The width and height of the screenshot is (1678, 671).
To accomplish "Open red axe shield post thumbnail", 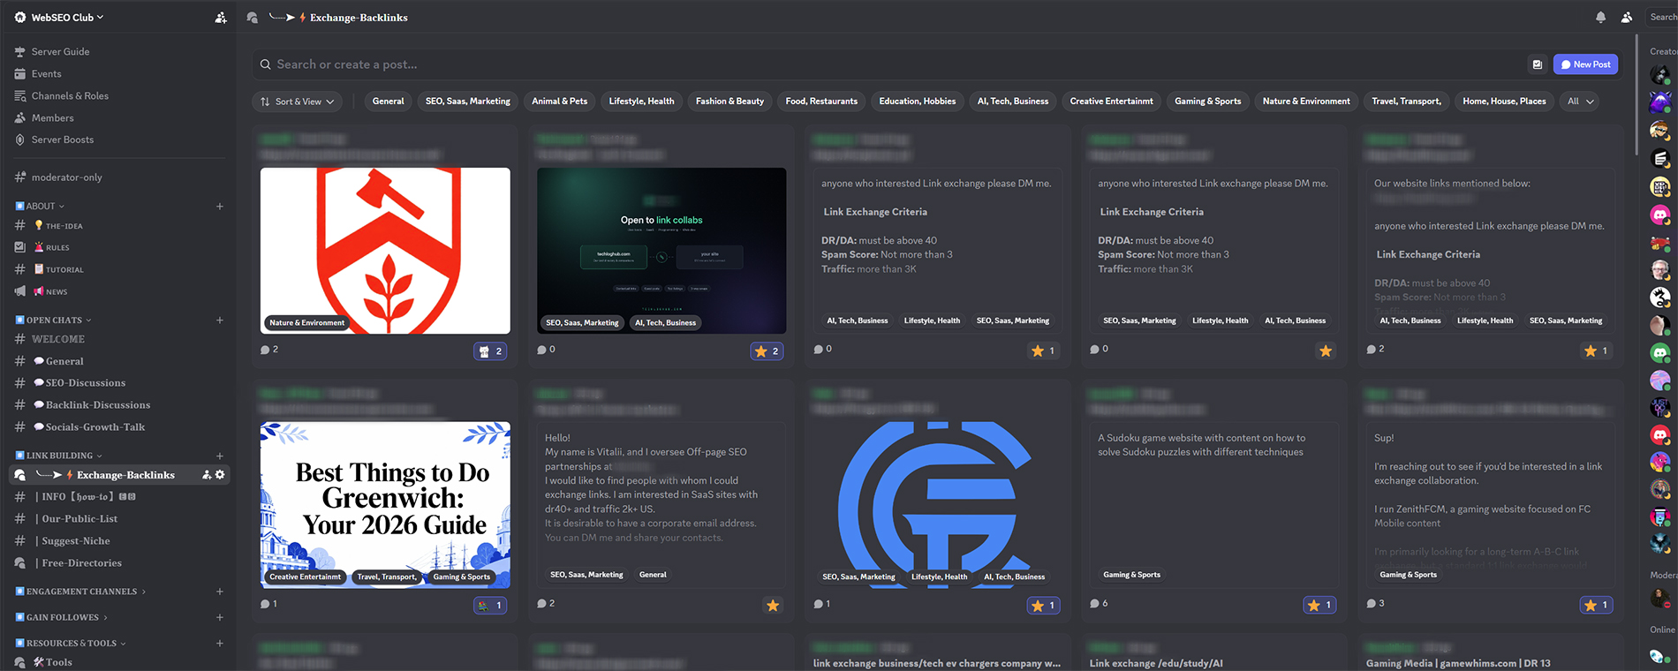I will tap(385, 251).
